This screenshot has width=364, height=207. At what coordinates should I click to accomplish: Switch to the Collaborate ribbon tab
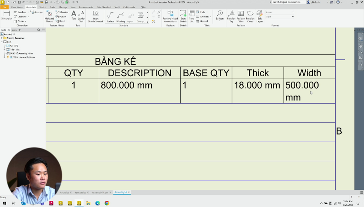(x=129, y=7)
